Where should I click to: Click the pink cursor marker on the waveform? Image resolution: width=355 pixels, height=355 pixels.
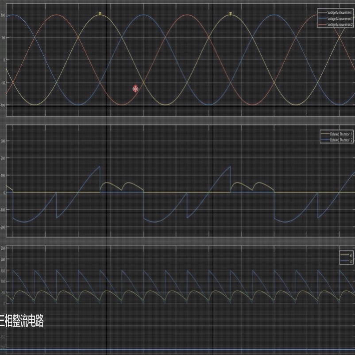[x=135, y=89]
